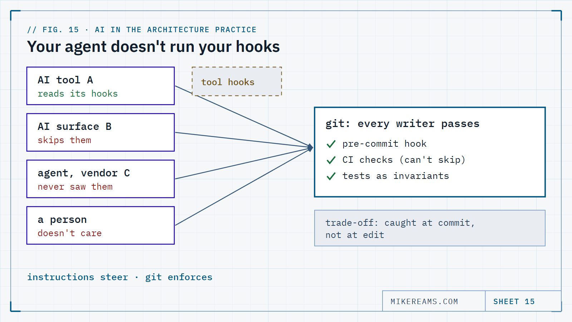The width and height of the screenshot is (572, 322).
Task: Click the 'instructions steer · git enforces' caption
Action: pos(120,277)
